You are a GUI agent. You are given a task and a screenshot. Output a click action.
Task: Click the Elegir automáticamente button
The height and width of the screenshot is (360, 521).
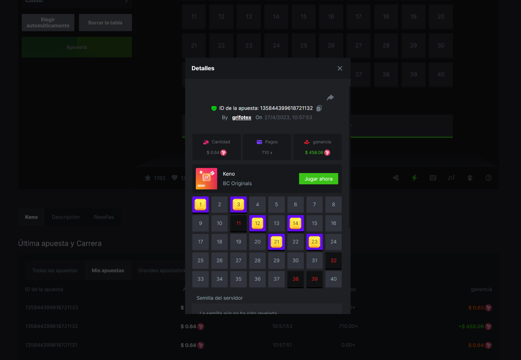(48, 23)
